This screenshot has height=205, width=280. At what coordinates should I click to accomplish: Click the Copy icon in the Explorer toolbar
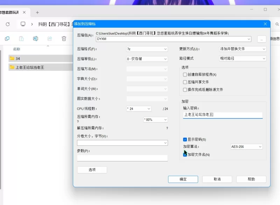(x=7, y=39)
